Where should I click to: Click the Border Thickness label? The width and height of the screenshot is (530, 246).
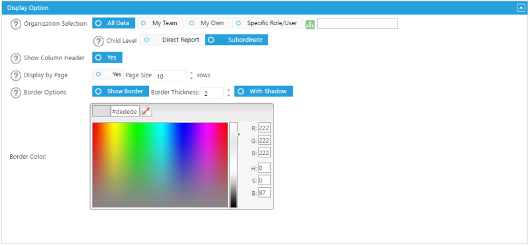click(176, 92)
